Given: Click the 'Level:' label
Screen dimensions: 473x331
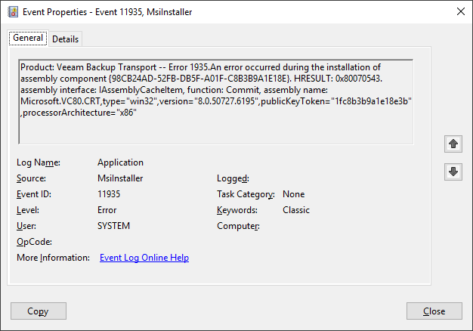Looking at the screenshot, I should point(28,210).
